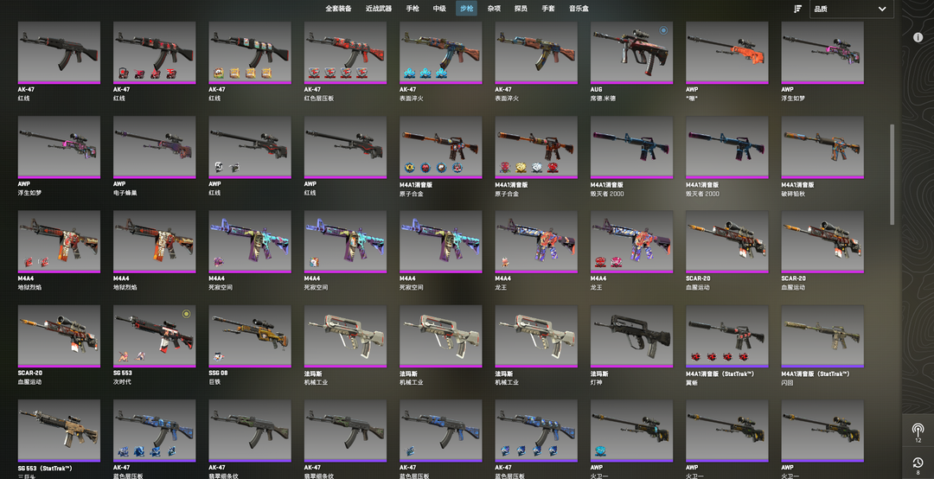
Task: Select the 手枪 category tab
Action: pyautogui.click(x=413, y=9)
